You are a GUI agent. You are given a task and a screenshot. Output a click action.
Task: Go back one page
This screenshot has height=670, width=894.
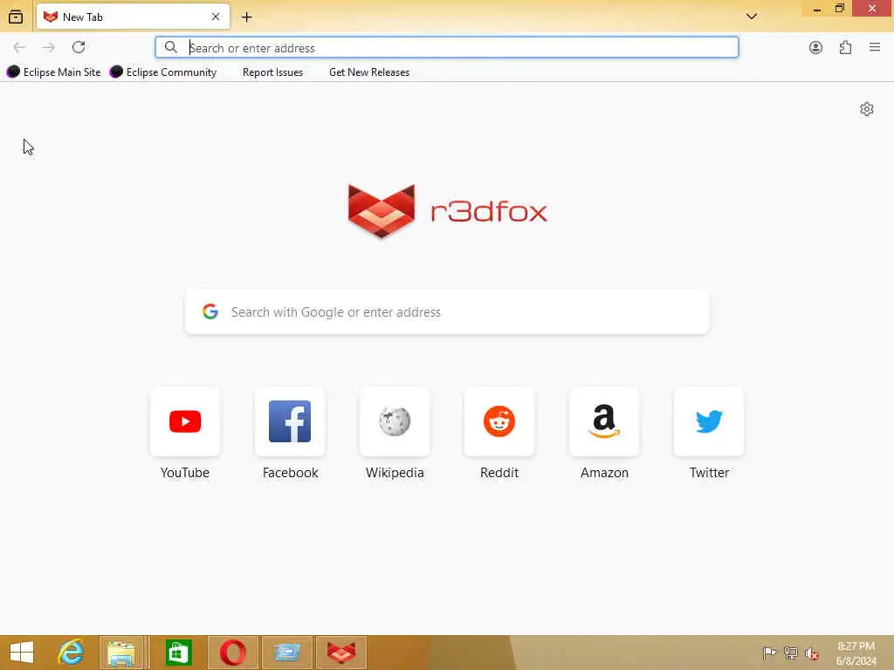click(x=19, y=47)
